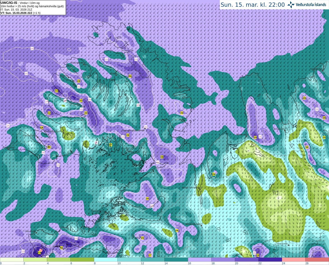Viewport: 329px width, 265px height.
Task: Click the Bergsstaðir station label
Action: (x=279, y=129)
